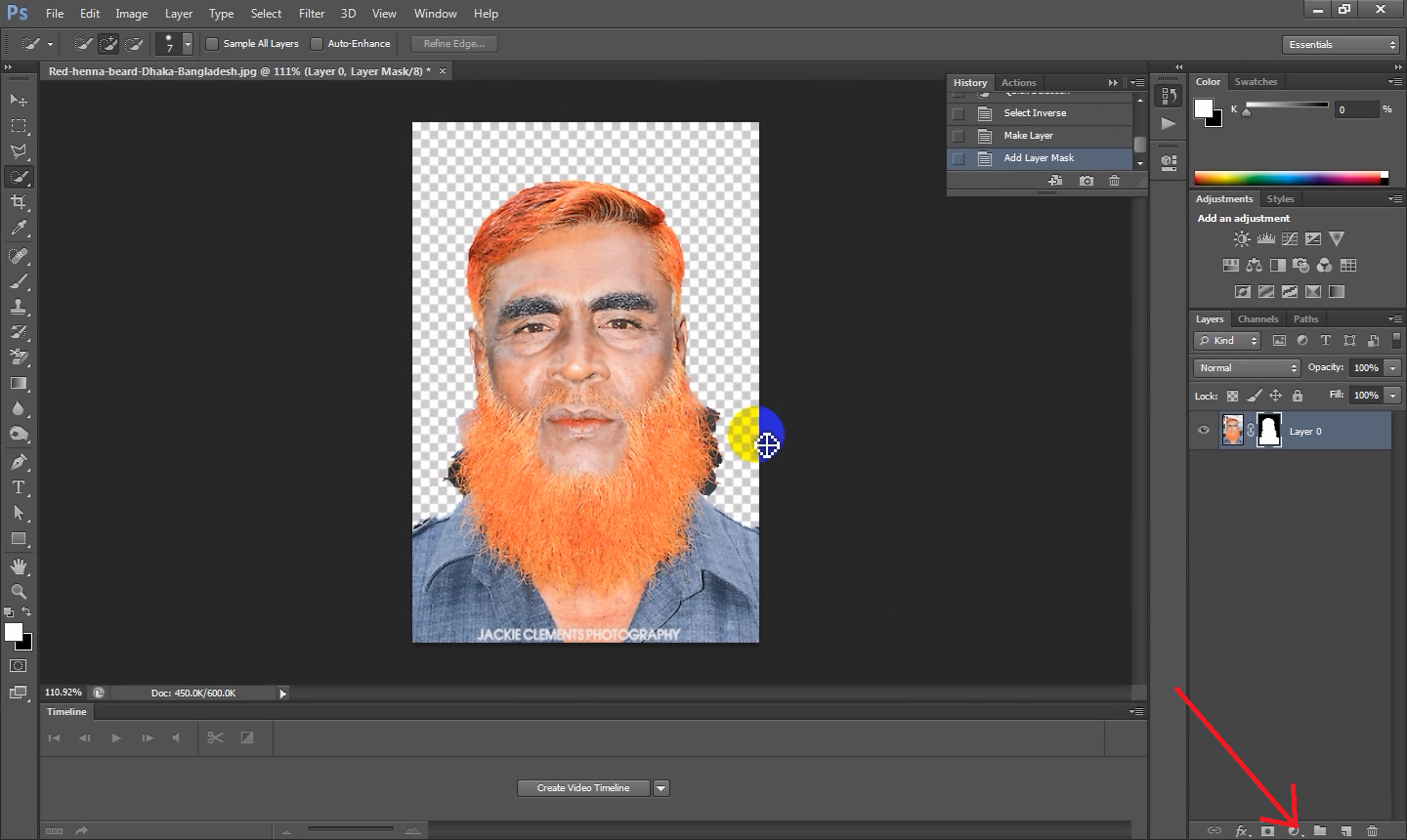Image resolution: width=1407 pixels, height=840 pixels.
Task: Select the Crop tool
Action: click(19, 202)
